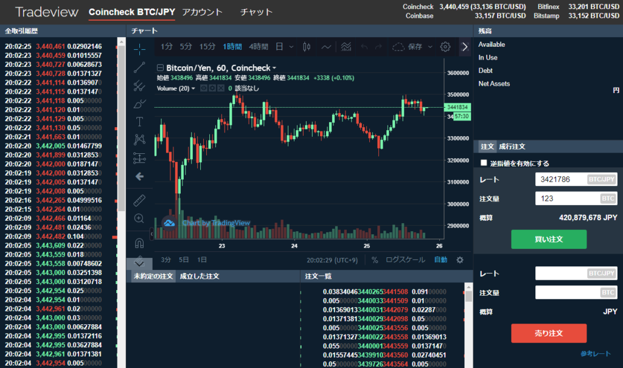Toggle the percent scale button
The width and height of the screenshot is (623, 368).
point(375,260)
